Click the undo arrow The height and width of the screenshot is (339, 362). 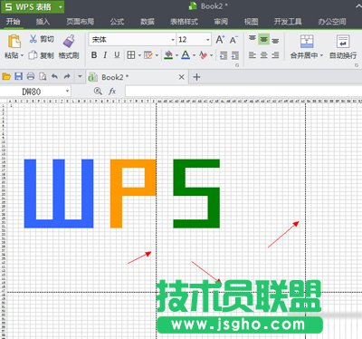pyautogui.click(x=54, y=76)
